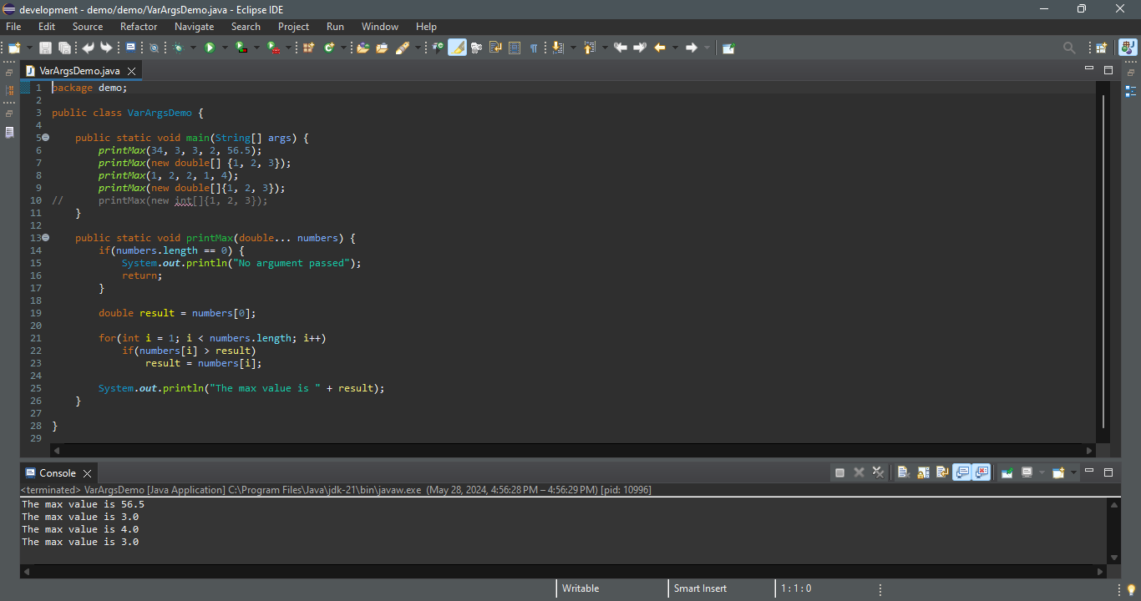Click the green Run button in toolbar

click(210, 48)
